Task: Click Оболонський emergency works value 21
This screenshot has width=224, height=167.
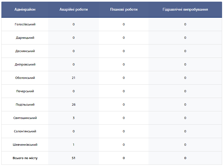Action: tap(73, 78)
